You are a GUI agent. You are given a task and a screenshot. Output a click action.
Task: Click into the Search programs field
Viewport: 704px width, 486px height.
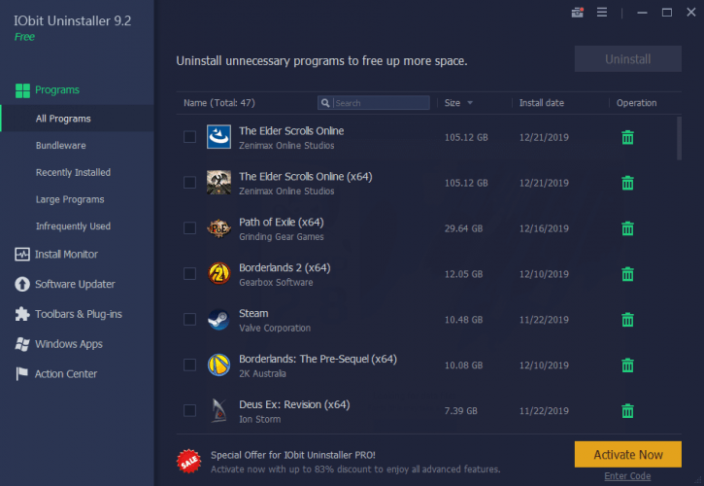click(374, 103)
